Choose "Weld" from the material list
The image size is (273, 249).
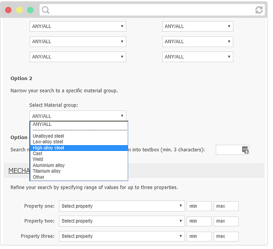point(38,159)
